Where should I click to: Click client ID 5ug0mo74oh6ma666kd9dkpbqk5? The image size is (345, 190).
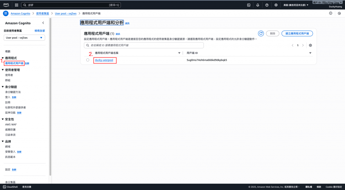point(207,60)
